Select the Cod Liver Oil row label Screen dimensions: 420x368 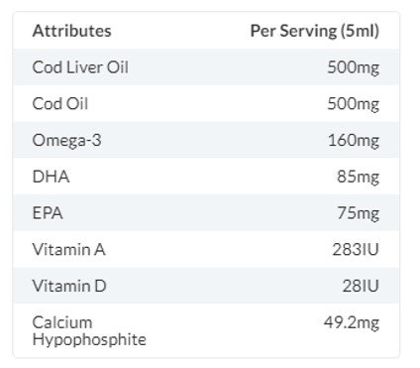click(x=80, y=67)
